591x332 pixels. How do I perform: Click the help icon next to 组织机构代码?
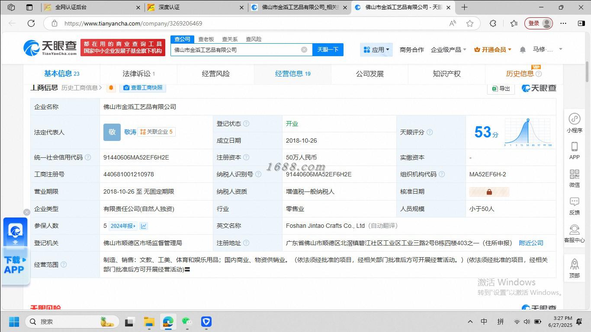point(442,174)
